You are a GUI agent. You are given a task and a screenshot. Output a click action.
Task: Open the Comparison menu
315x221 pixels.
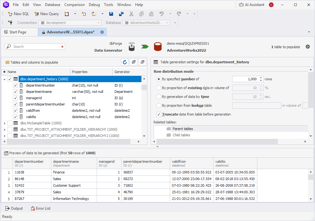[x=75, y=5]
